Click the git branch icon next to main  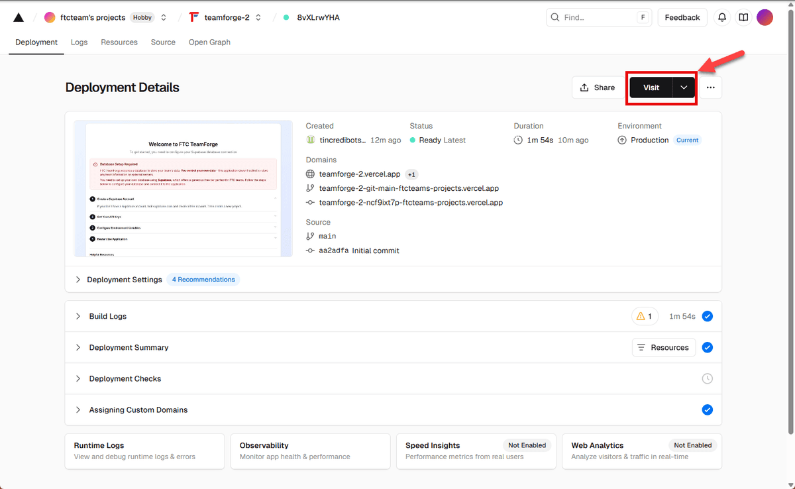pyautogui.click(x=309, y=236)
